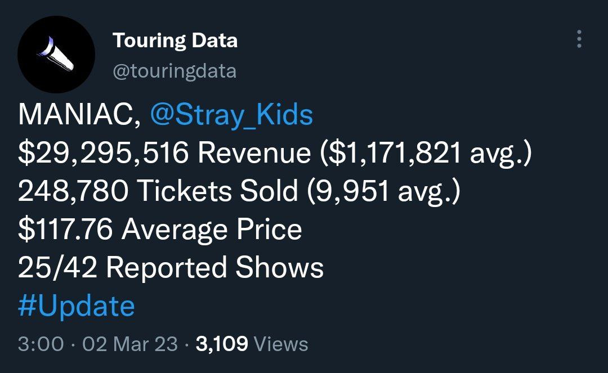Click the bold 3,109 view count

[x=222, y=344]
